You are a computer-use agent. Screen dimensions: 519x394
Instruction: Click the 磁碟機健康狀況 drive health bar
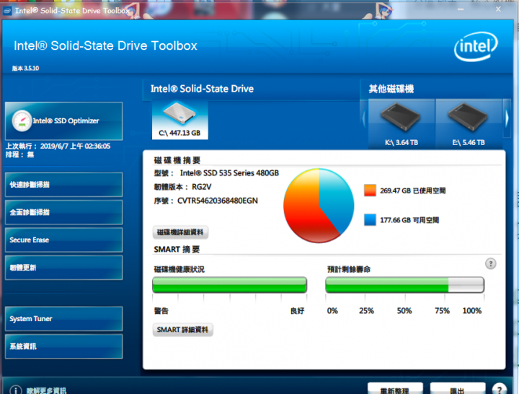229,285
